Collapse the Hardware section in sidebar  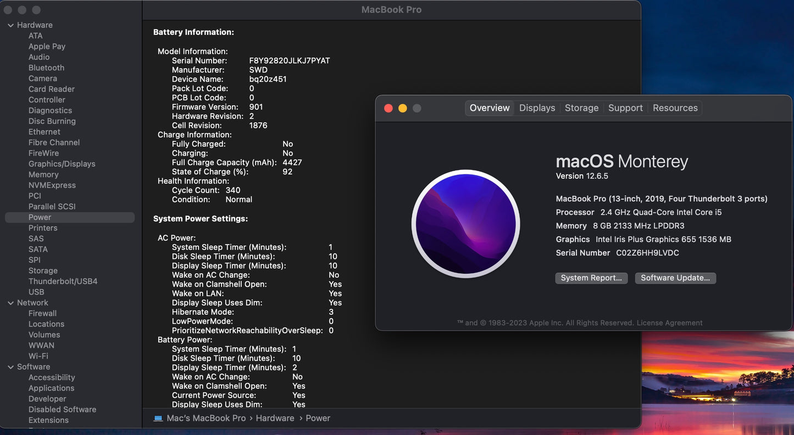[10, 25]
